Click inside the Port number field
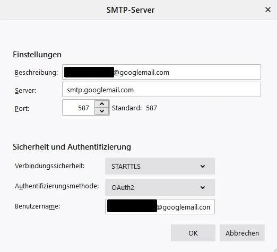This screenshot has width=277, height=252. coord(79,108)
